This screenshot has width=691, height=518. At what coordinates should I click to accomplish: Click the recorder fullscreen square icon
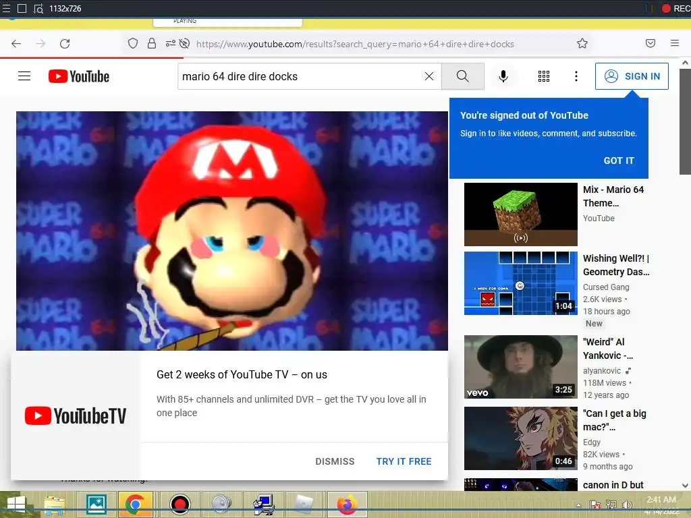22,8
